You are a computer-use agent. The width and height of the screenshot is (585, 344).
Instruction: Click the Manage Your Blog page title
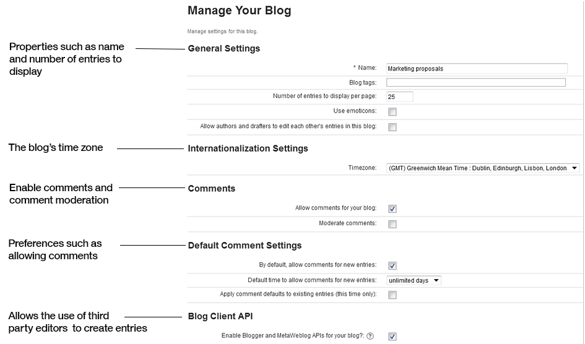coord(239,11)
